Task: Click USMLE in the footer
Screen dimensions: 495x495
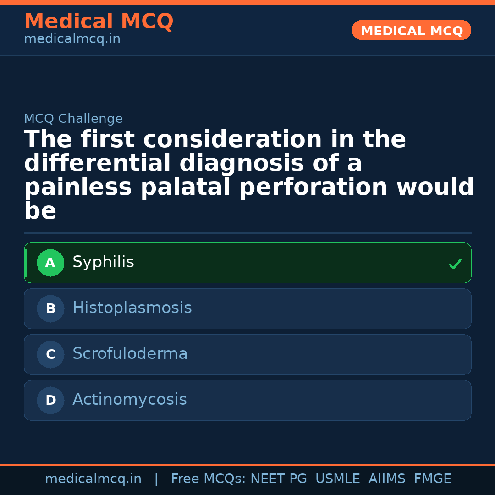Action: tap(337, 479)
